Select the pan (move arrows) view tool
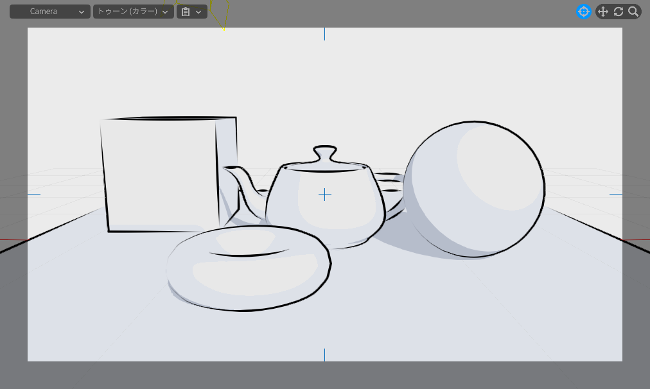 (602, 12)
